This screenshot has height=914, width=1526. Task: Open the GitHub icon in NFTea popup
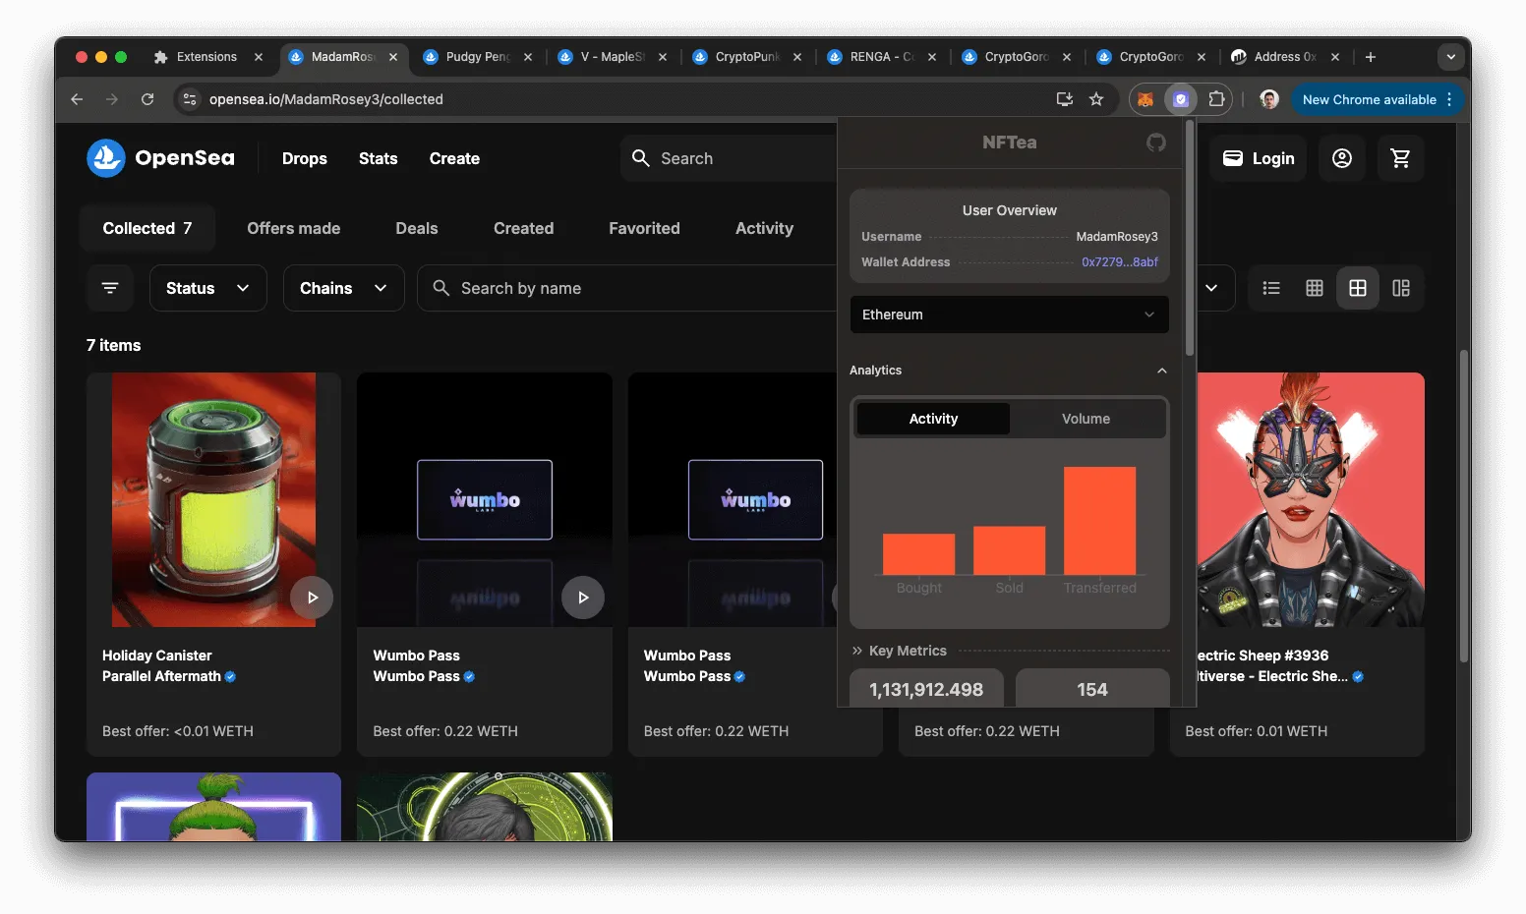tap(1156, 143)
